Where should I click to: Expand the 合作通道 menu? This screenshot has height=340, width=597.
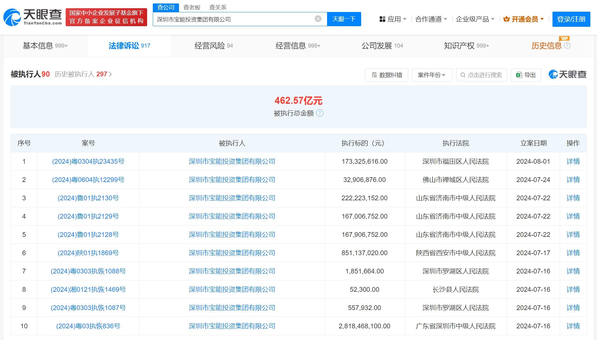[x=431, y=19]
